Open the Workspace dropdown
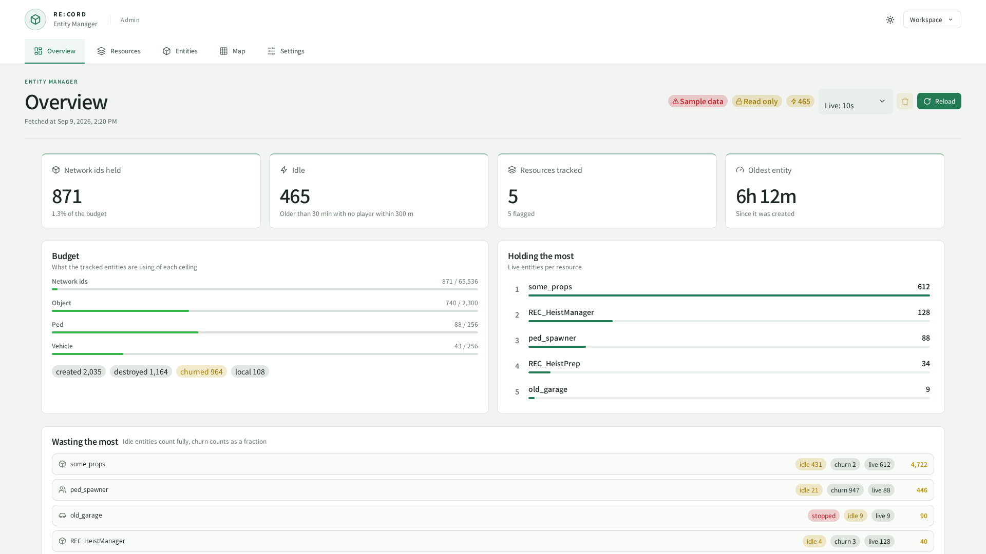 click(x=932, y=19)
